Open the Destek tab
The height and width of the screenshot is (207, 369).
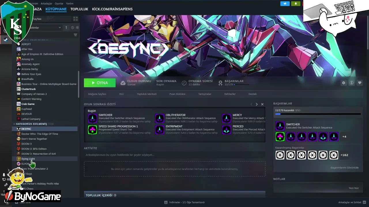click(253, 94)
